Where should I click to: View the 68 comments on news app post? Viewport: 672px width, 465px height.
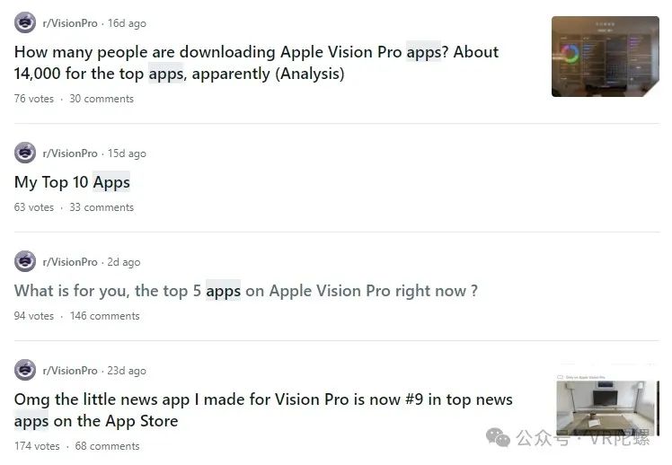click(107, 446)
